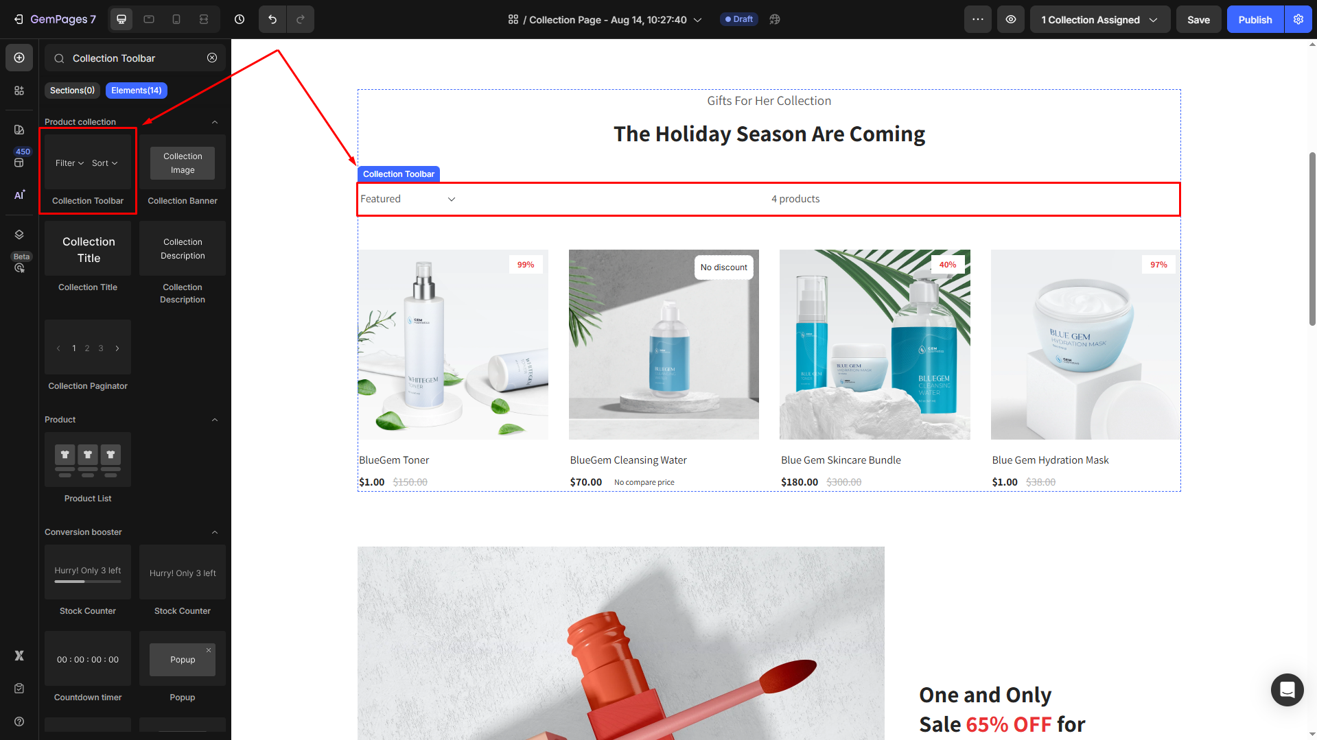The height and width of the screenshot is (740, 1317).
Task: Open the 1 Collection Assigned dropdown
Action: click(x=1099, y=19)
